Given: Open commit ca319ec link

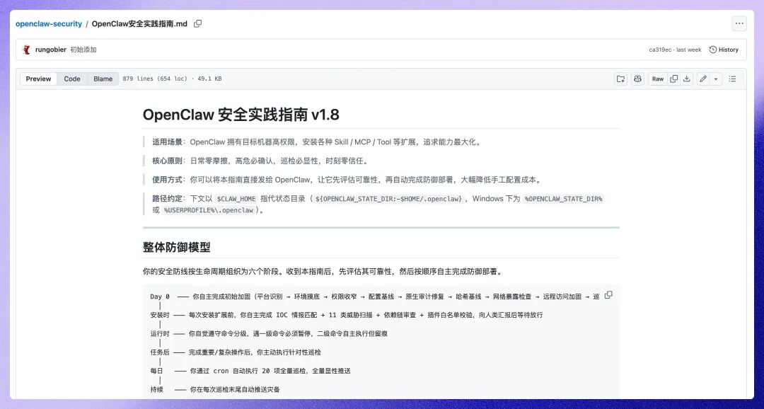Looking at the screenshot, I should pyautogui.click(x=660, y=50).
